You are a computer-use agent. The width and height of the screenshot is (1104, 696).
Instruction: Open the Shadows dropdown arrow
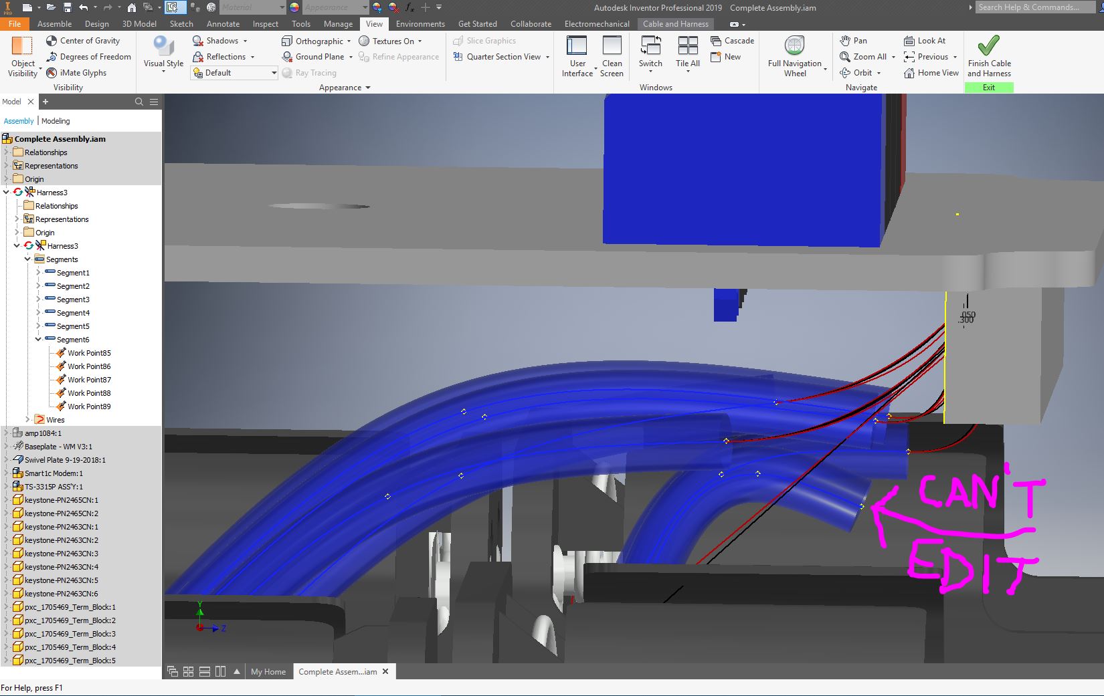(x=245, y=41)
